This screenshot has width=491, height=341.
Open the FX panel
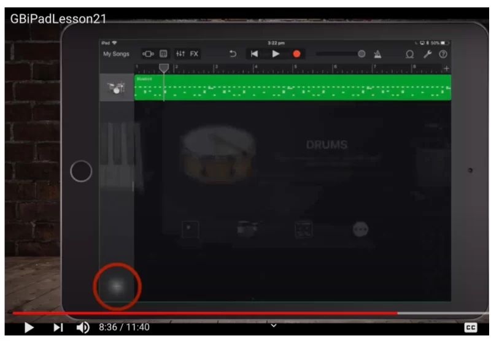[x=194, y=54]
